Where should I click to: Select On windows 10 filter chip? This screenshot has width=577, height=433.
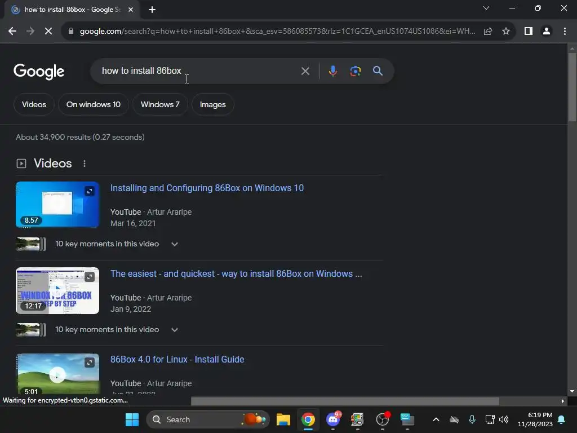[x=94, y=104]
